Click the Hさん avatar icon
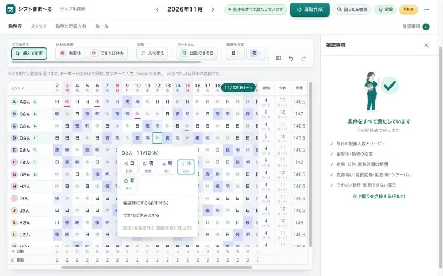The width and height of the screenshot is (443, 276). [14, 187]
